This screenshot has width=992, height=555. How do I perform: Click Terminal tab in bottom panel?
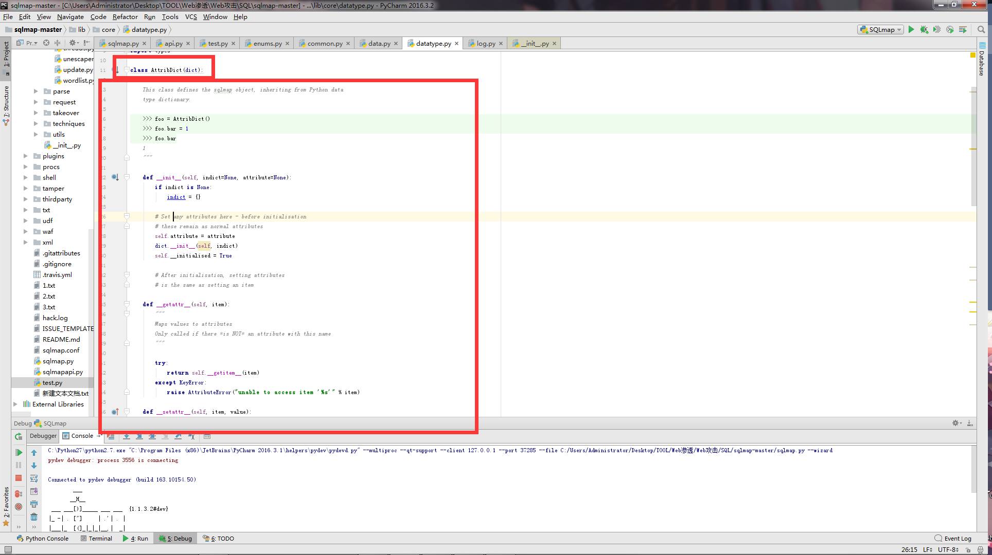coord(98,538)
